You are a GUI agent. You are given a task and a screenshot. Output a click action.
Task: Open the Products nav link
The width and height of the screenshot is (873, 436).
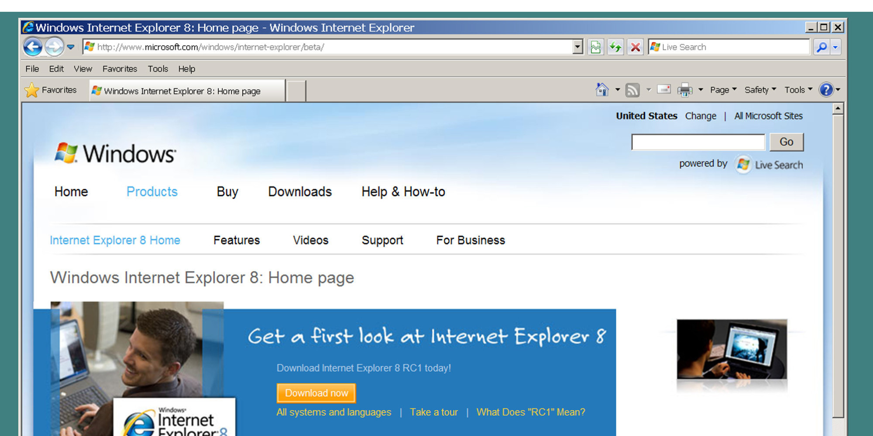pos(152,192)
